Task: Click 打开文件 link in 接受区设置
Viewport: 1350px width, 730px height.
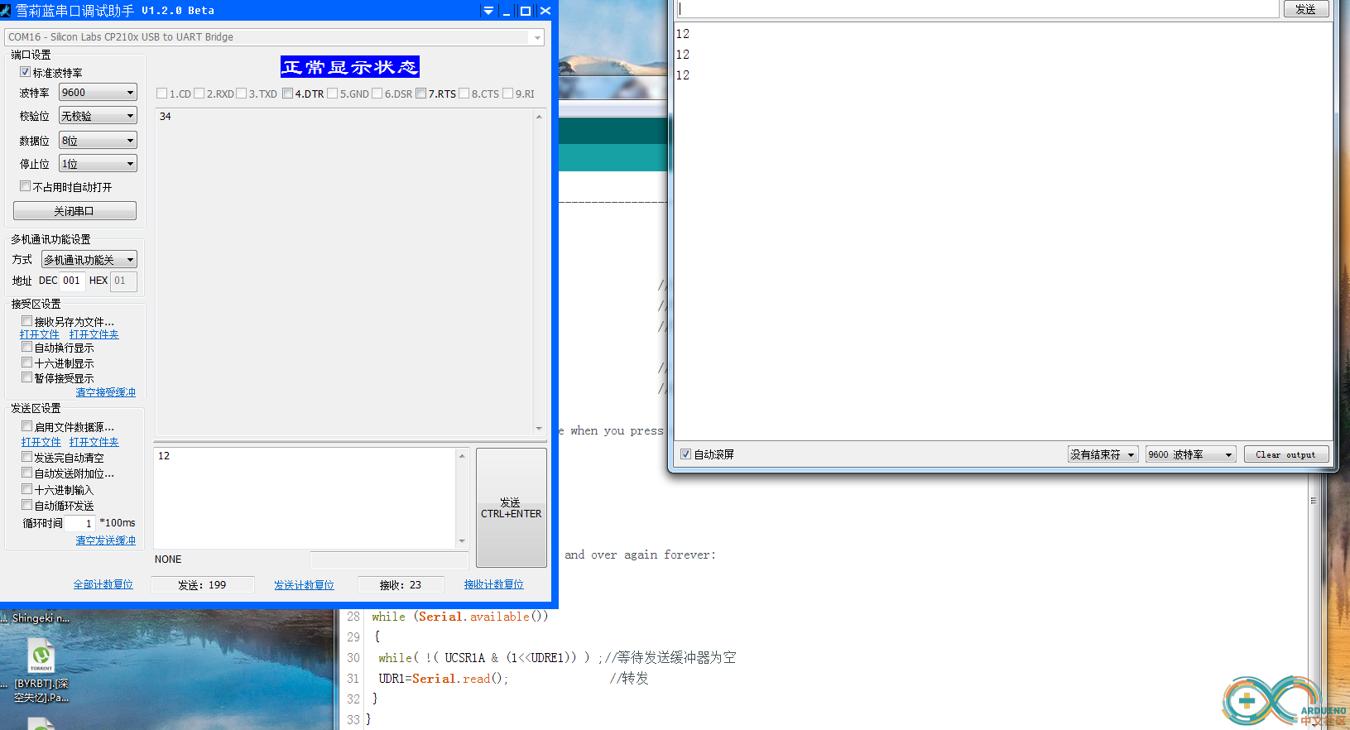Action: [x=40, y=334]
